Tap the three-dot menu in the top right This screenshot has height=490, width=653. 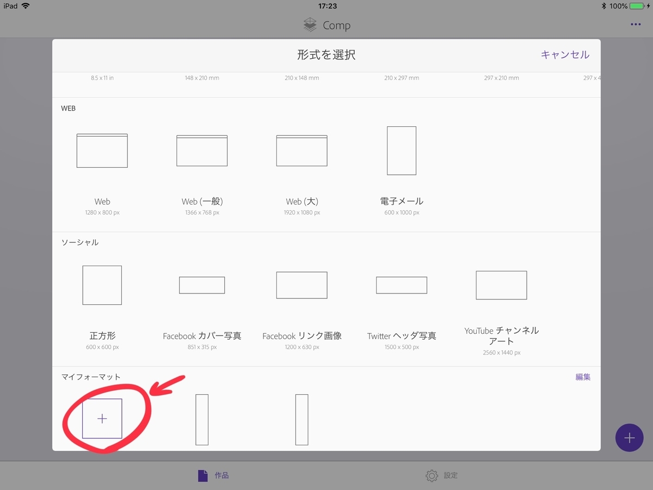click(x=634, y=24)
